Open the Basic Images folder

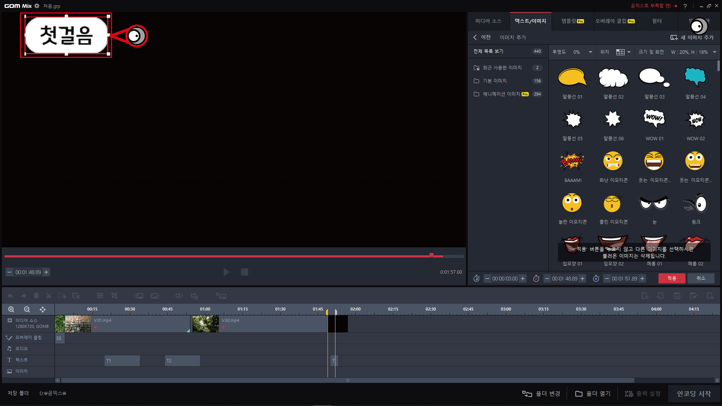point(494,81)
